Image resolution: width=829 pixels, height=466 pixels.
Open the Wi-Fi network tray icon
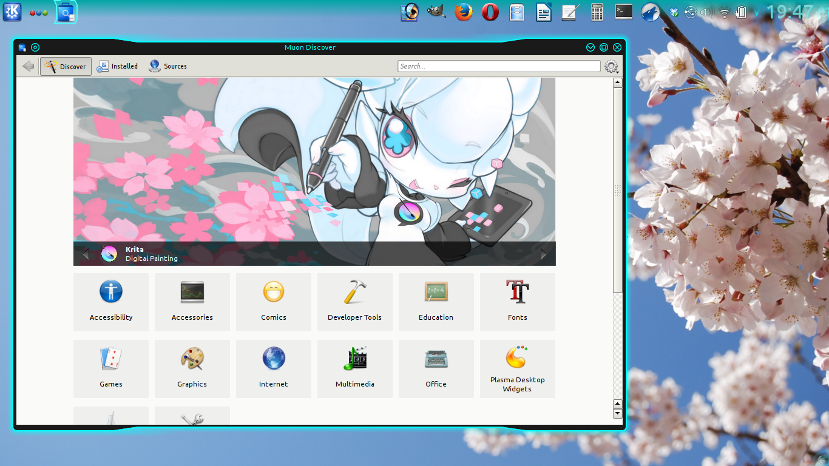724,12
